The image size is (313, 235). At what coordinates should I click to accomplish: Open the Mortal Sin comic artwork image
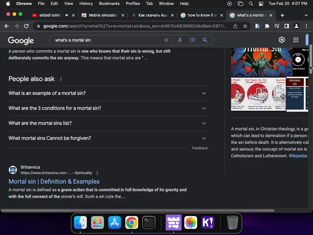pos(262,62)
